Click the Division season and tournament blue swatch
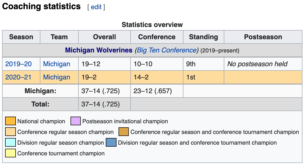Image resolution: width=304 pixels, height=165 pixels. click(x=111, y=143)
